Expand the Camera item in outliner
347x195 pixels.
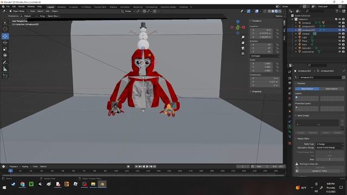click(296, 34)
